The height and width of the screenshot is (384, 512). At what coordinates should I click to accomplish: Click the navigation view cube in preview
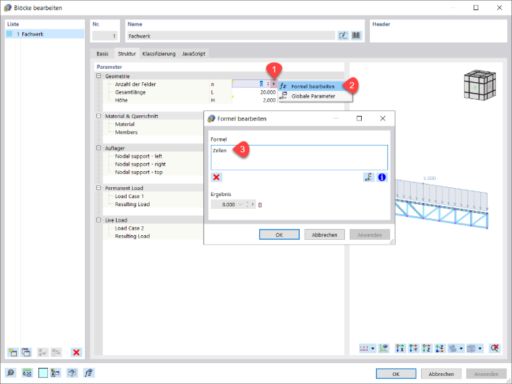point(480,85)
